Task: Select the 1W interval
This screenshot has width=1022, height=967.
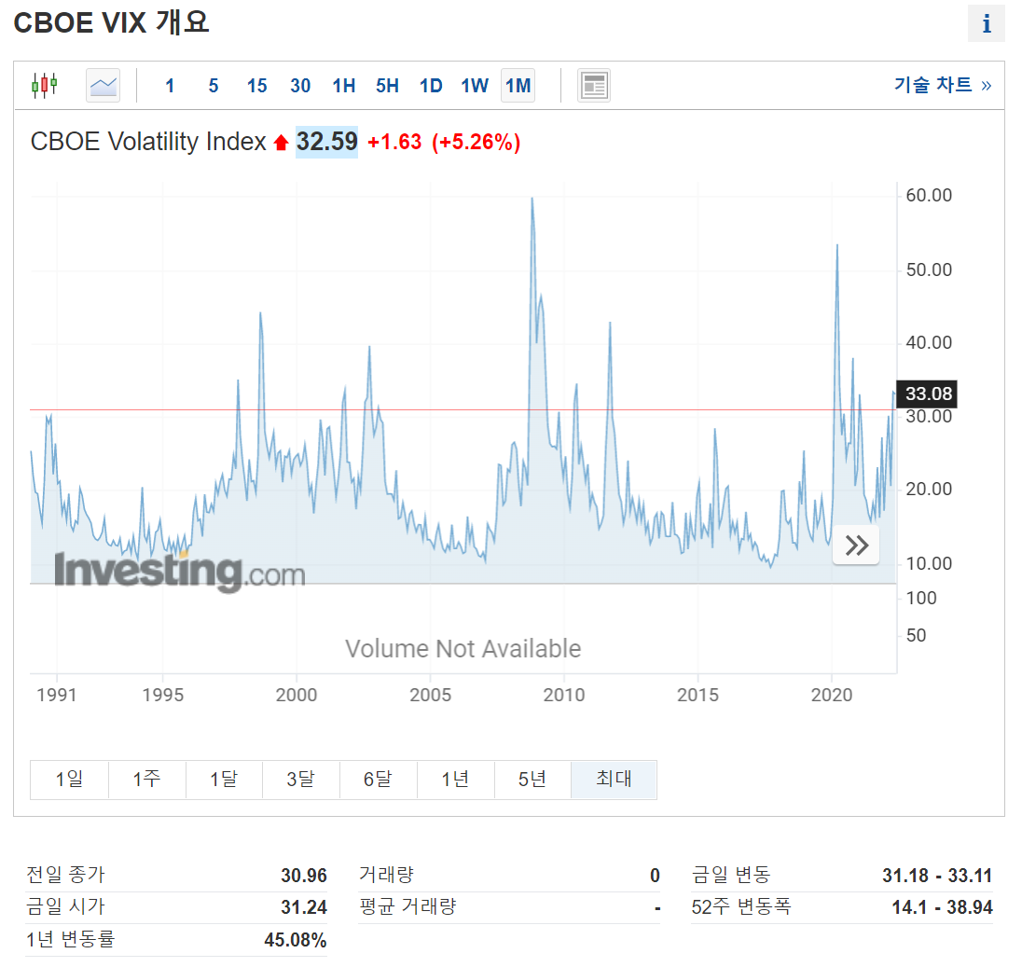Action: click(x=475, y=86)
